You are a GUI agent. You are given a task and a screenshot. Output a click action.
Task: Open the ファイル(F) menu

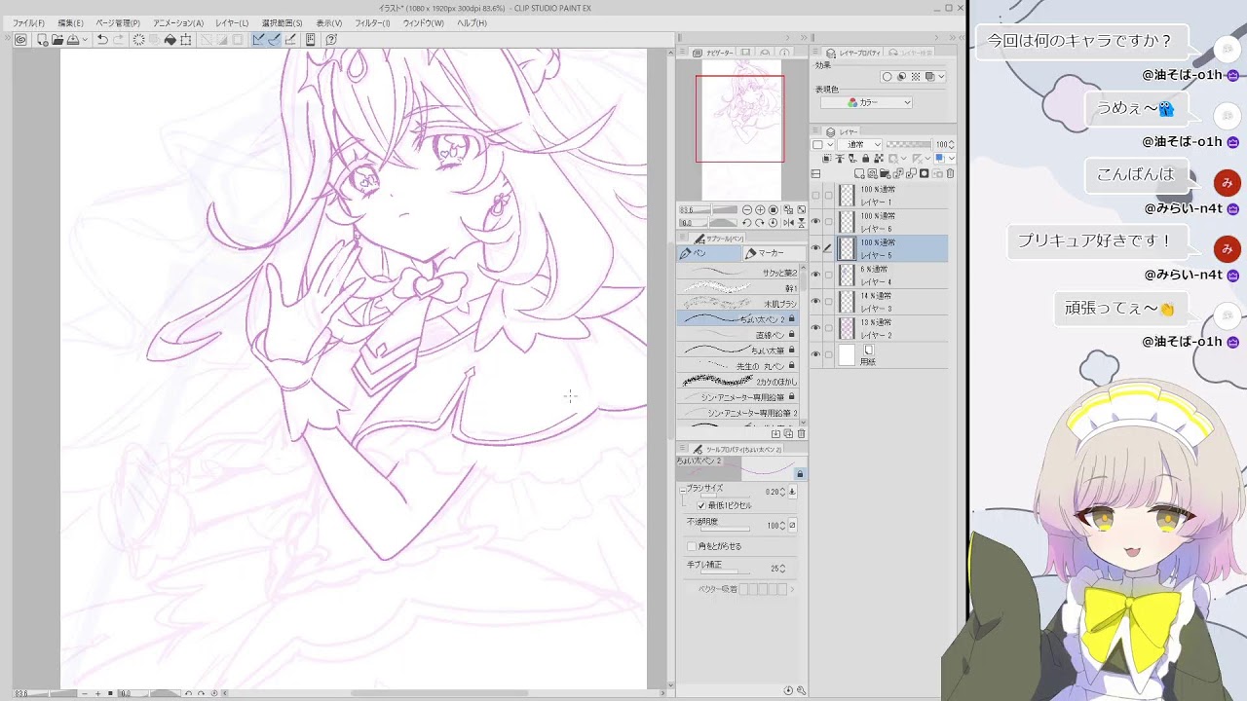point(28,22)
